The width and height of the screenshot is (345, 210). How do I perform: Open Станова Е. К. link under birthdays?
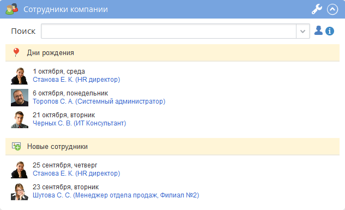click(x=76, y=80)
